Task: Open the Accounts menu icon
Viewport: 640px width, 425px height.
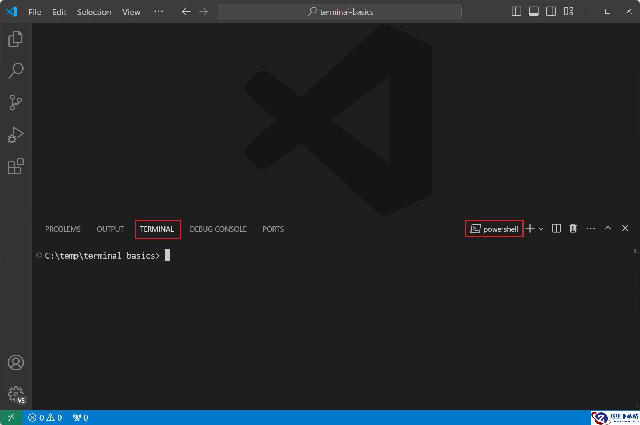Action: tap(16, 363)
